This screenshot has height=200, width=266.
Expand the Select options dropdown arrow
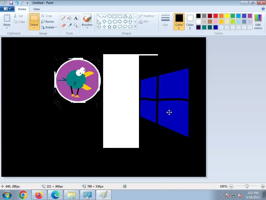click(x=34, y=28)
